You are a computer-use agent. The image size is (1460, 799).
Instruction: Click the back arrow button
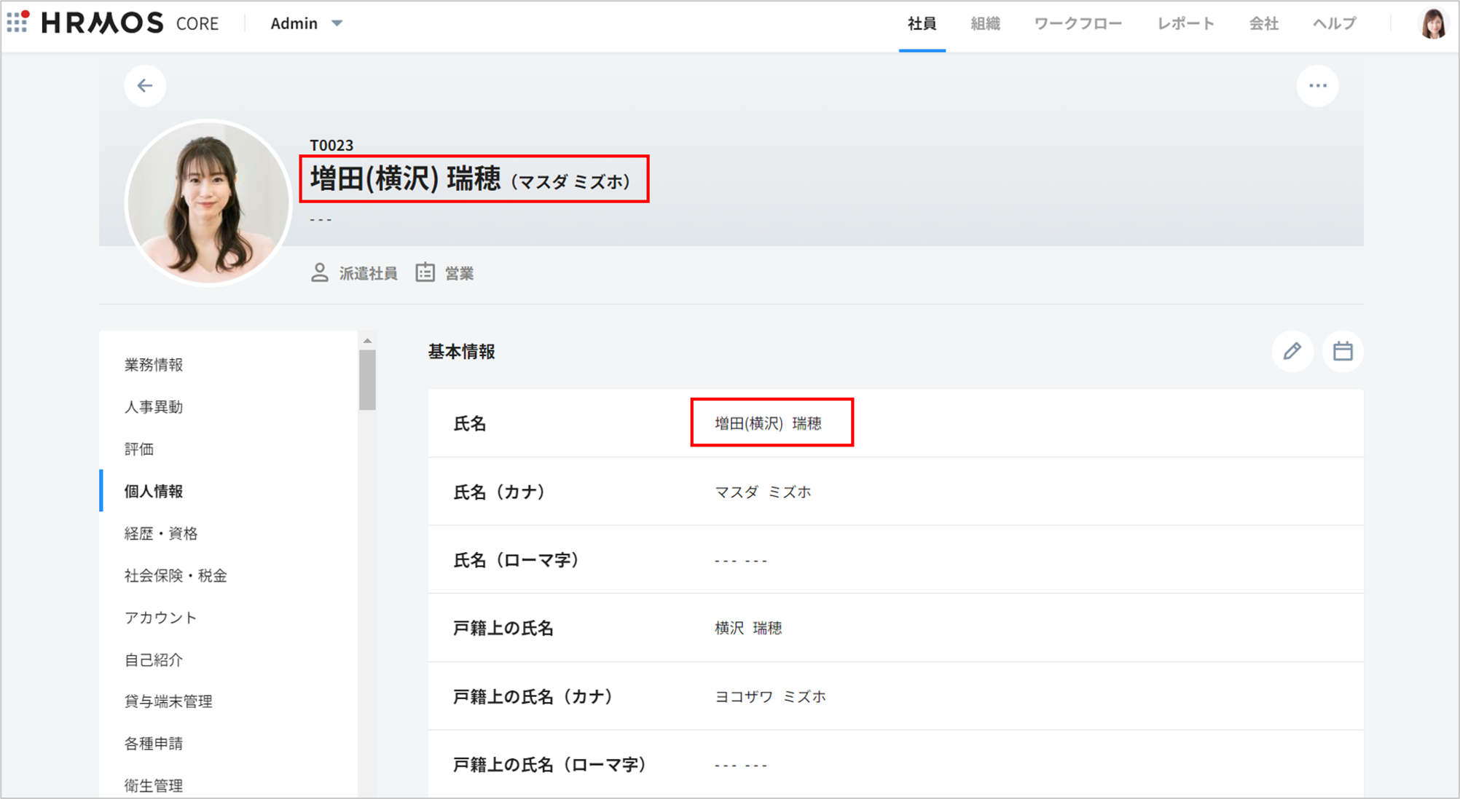click(145, 86)
